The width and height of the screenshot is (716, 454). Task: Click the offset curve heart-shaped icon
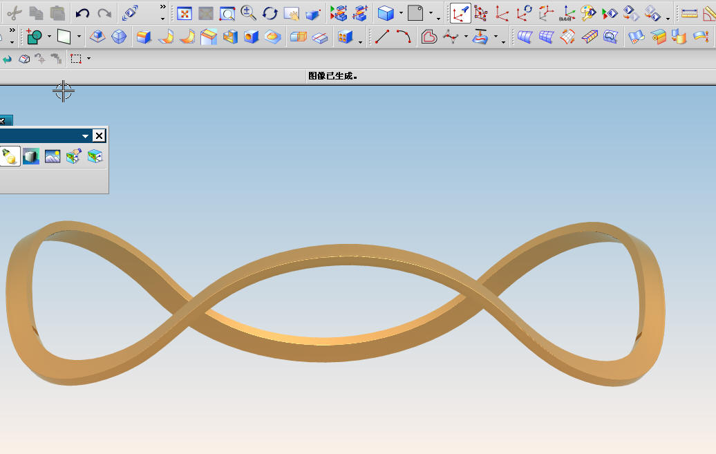pos(428,37)
